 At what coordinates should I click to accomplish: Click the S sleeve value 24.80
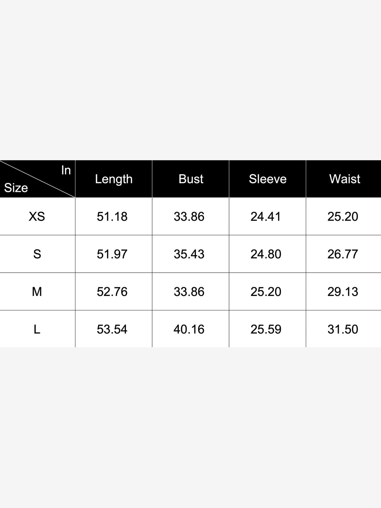click(x=266, y=254)
